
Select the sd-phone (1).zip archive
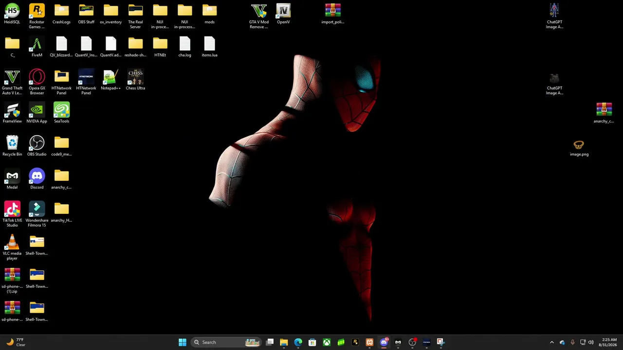[x=12, y=280]
